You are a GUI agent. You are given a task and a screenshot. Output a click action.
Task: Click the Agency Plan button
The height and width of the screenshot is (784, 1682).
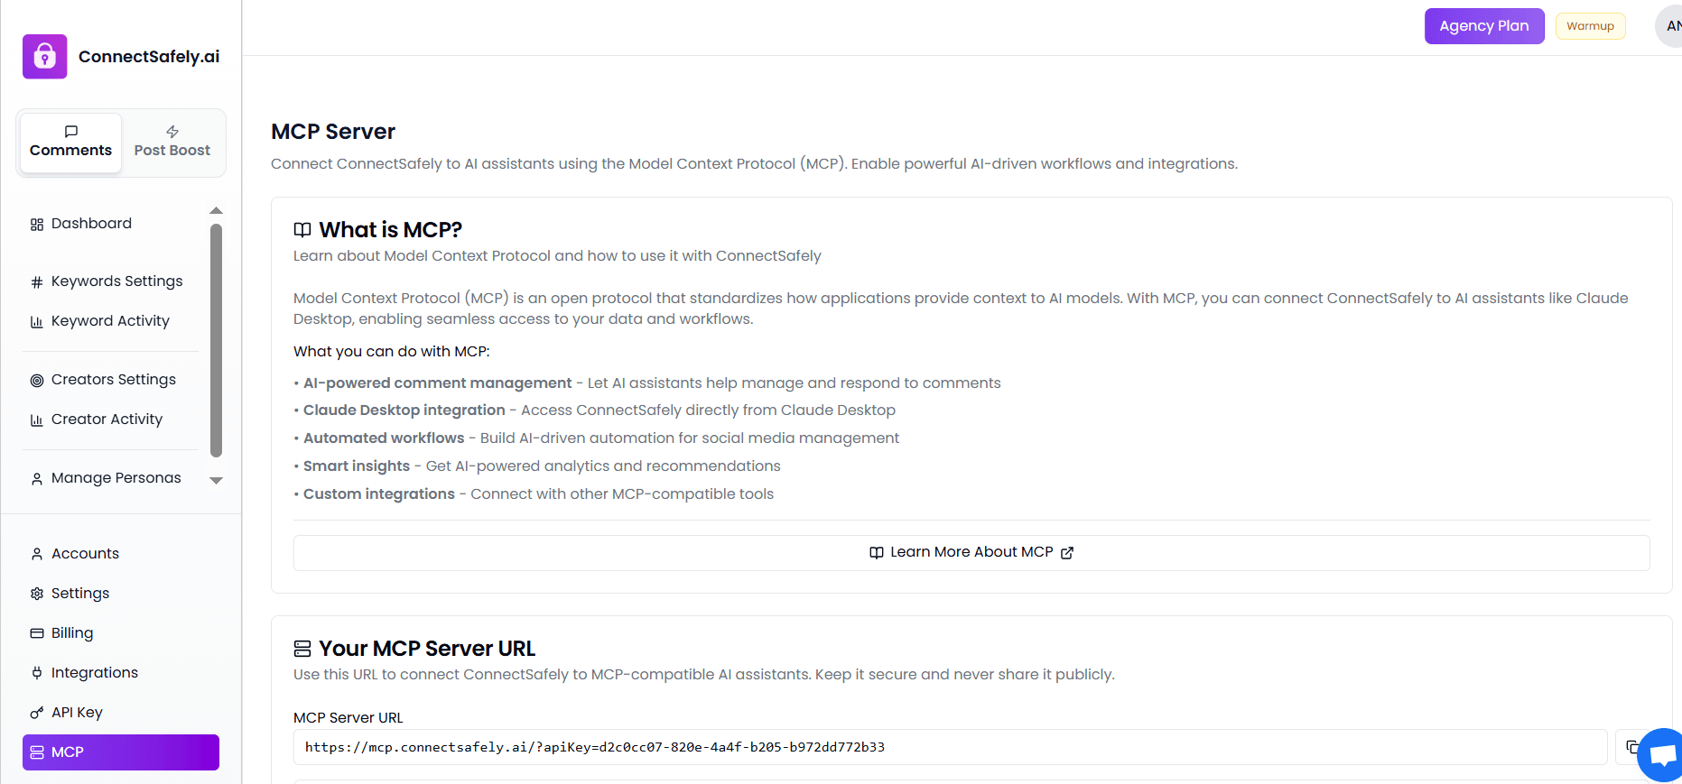(x=1483, y=25)
